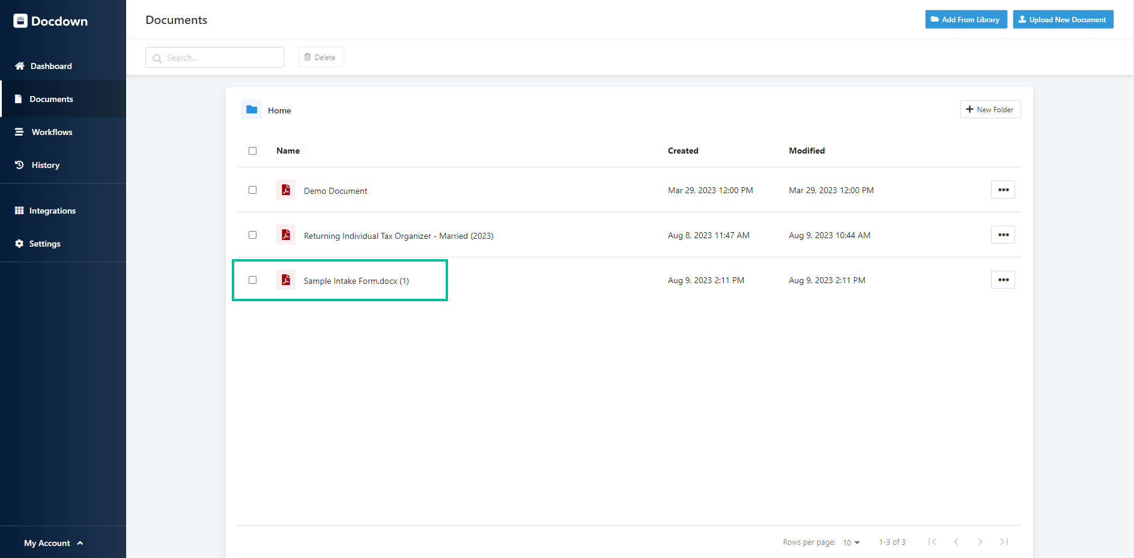Open the History section
The width and height of the screenshot is (1134, 558).
(46, 165)
